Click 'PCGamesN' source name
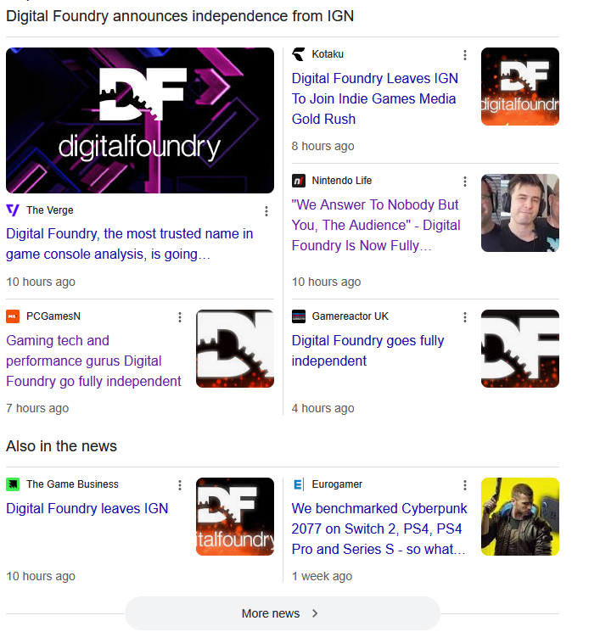This screenshot has width=600, height=632. pos(53,316)
